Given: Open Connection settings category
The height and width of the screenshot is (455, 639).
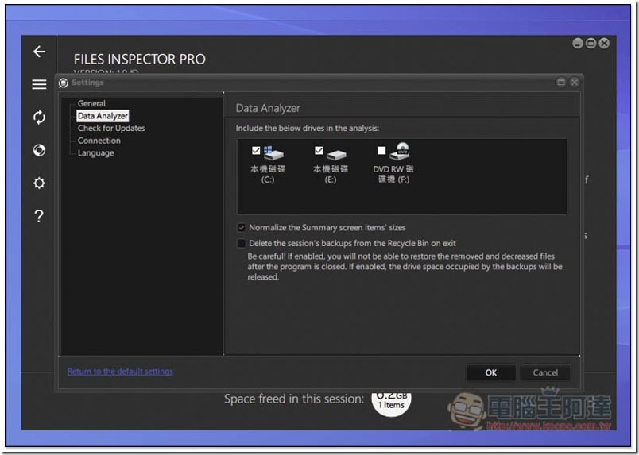Looking at the screenshot, I should point(99,141).
